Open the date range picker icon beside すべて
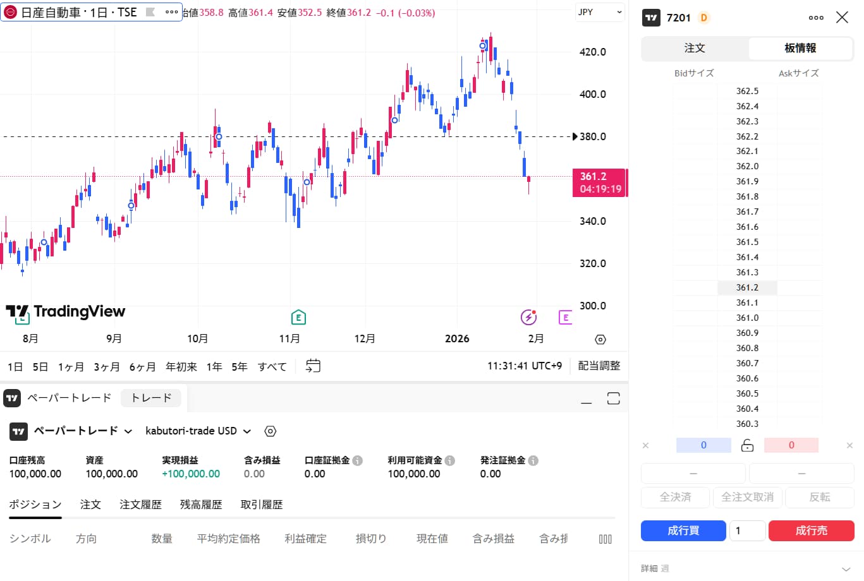Image resolution: width=864 pixels, height=581 pixels. pos(312,366)
